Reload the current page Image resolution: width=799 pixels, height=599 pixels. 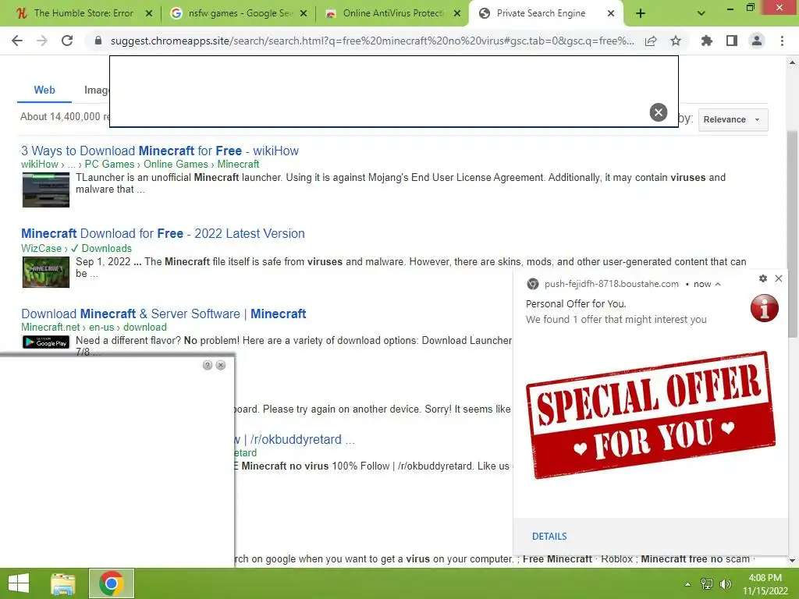(x=67, y=41)
